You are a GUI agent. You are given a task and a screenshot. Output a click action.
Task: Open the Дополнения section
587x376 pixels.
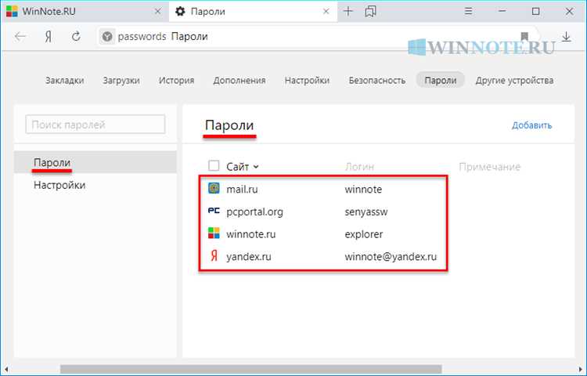point(239,80)
